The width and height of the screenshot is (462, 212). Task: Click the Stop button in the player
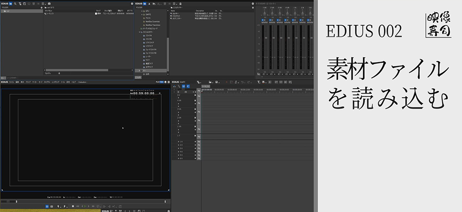coord(73,206)
